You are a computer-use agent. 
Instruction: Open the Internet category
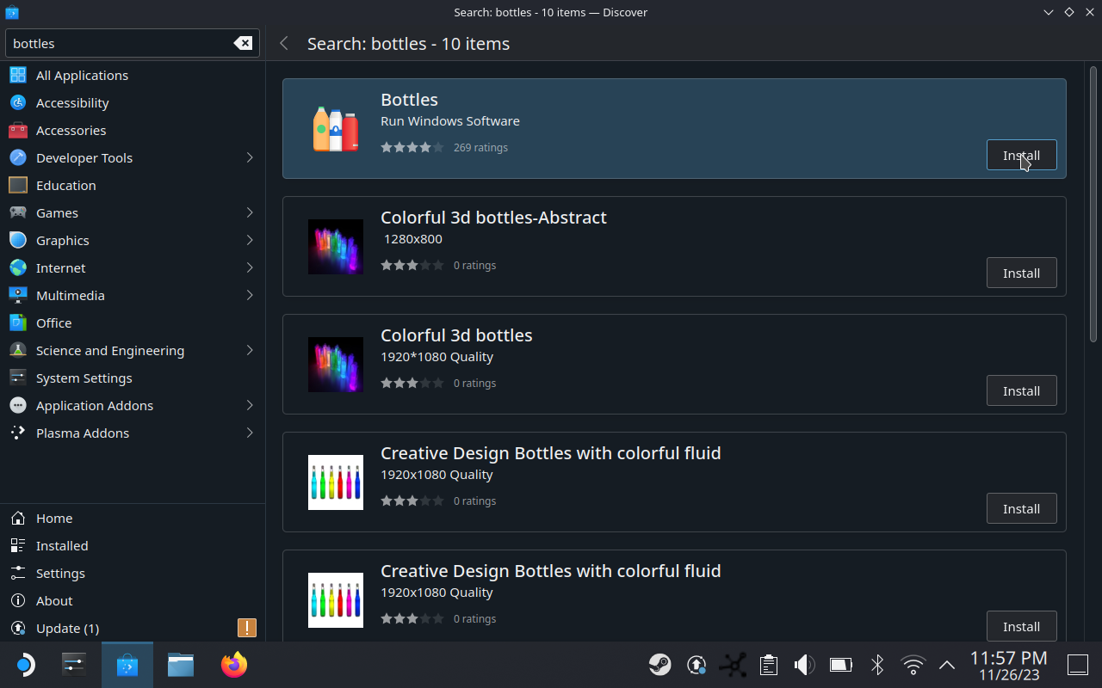click(x=133, y=267)
